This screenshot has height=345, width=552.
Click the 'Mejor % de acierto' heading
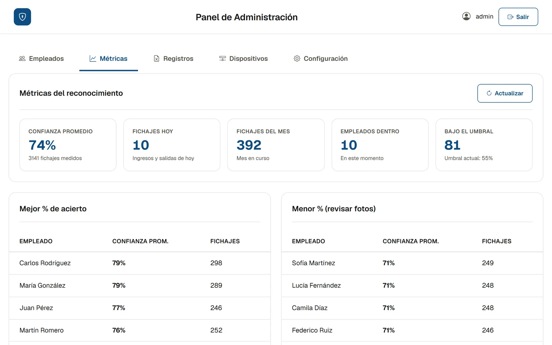[53, 209]
